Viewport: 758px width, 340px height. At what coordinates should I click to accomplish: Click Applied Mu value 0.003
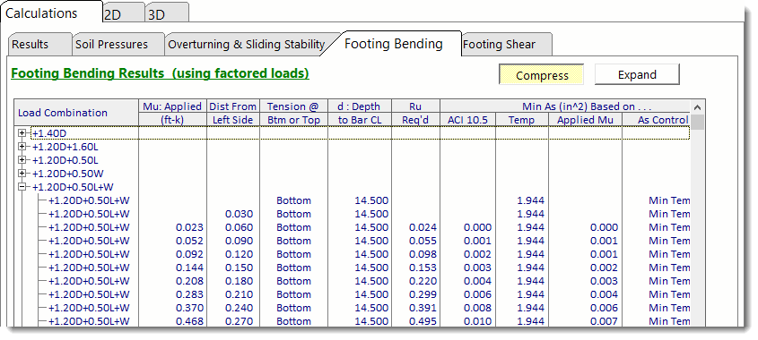click(x=605, y=282)
